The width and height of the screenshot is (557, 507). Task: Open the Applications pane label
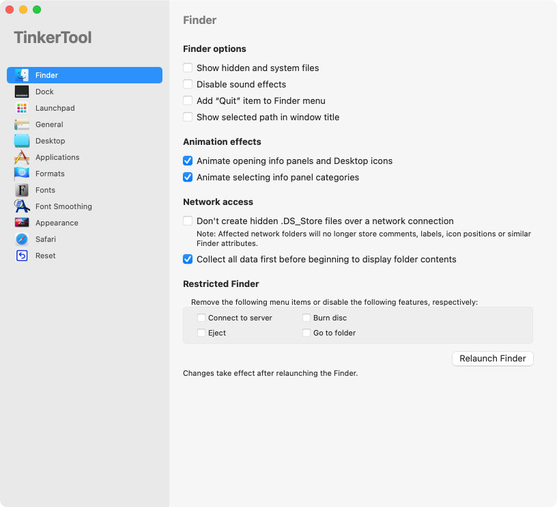point(57,157)
